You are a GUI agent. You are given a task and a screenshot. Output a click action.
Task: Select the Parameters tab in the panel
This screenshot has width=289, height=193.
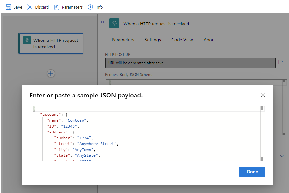tap(123, 40)
